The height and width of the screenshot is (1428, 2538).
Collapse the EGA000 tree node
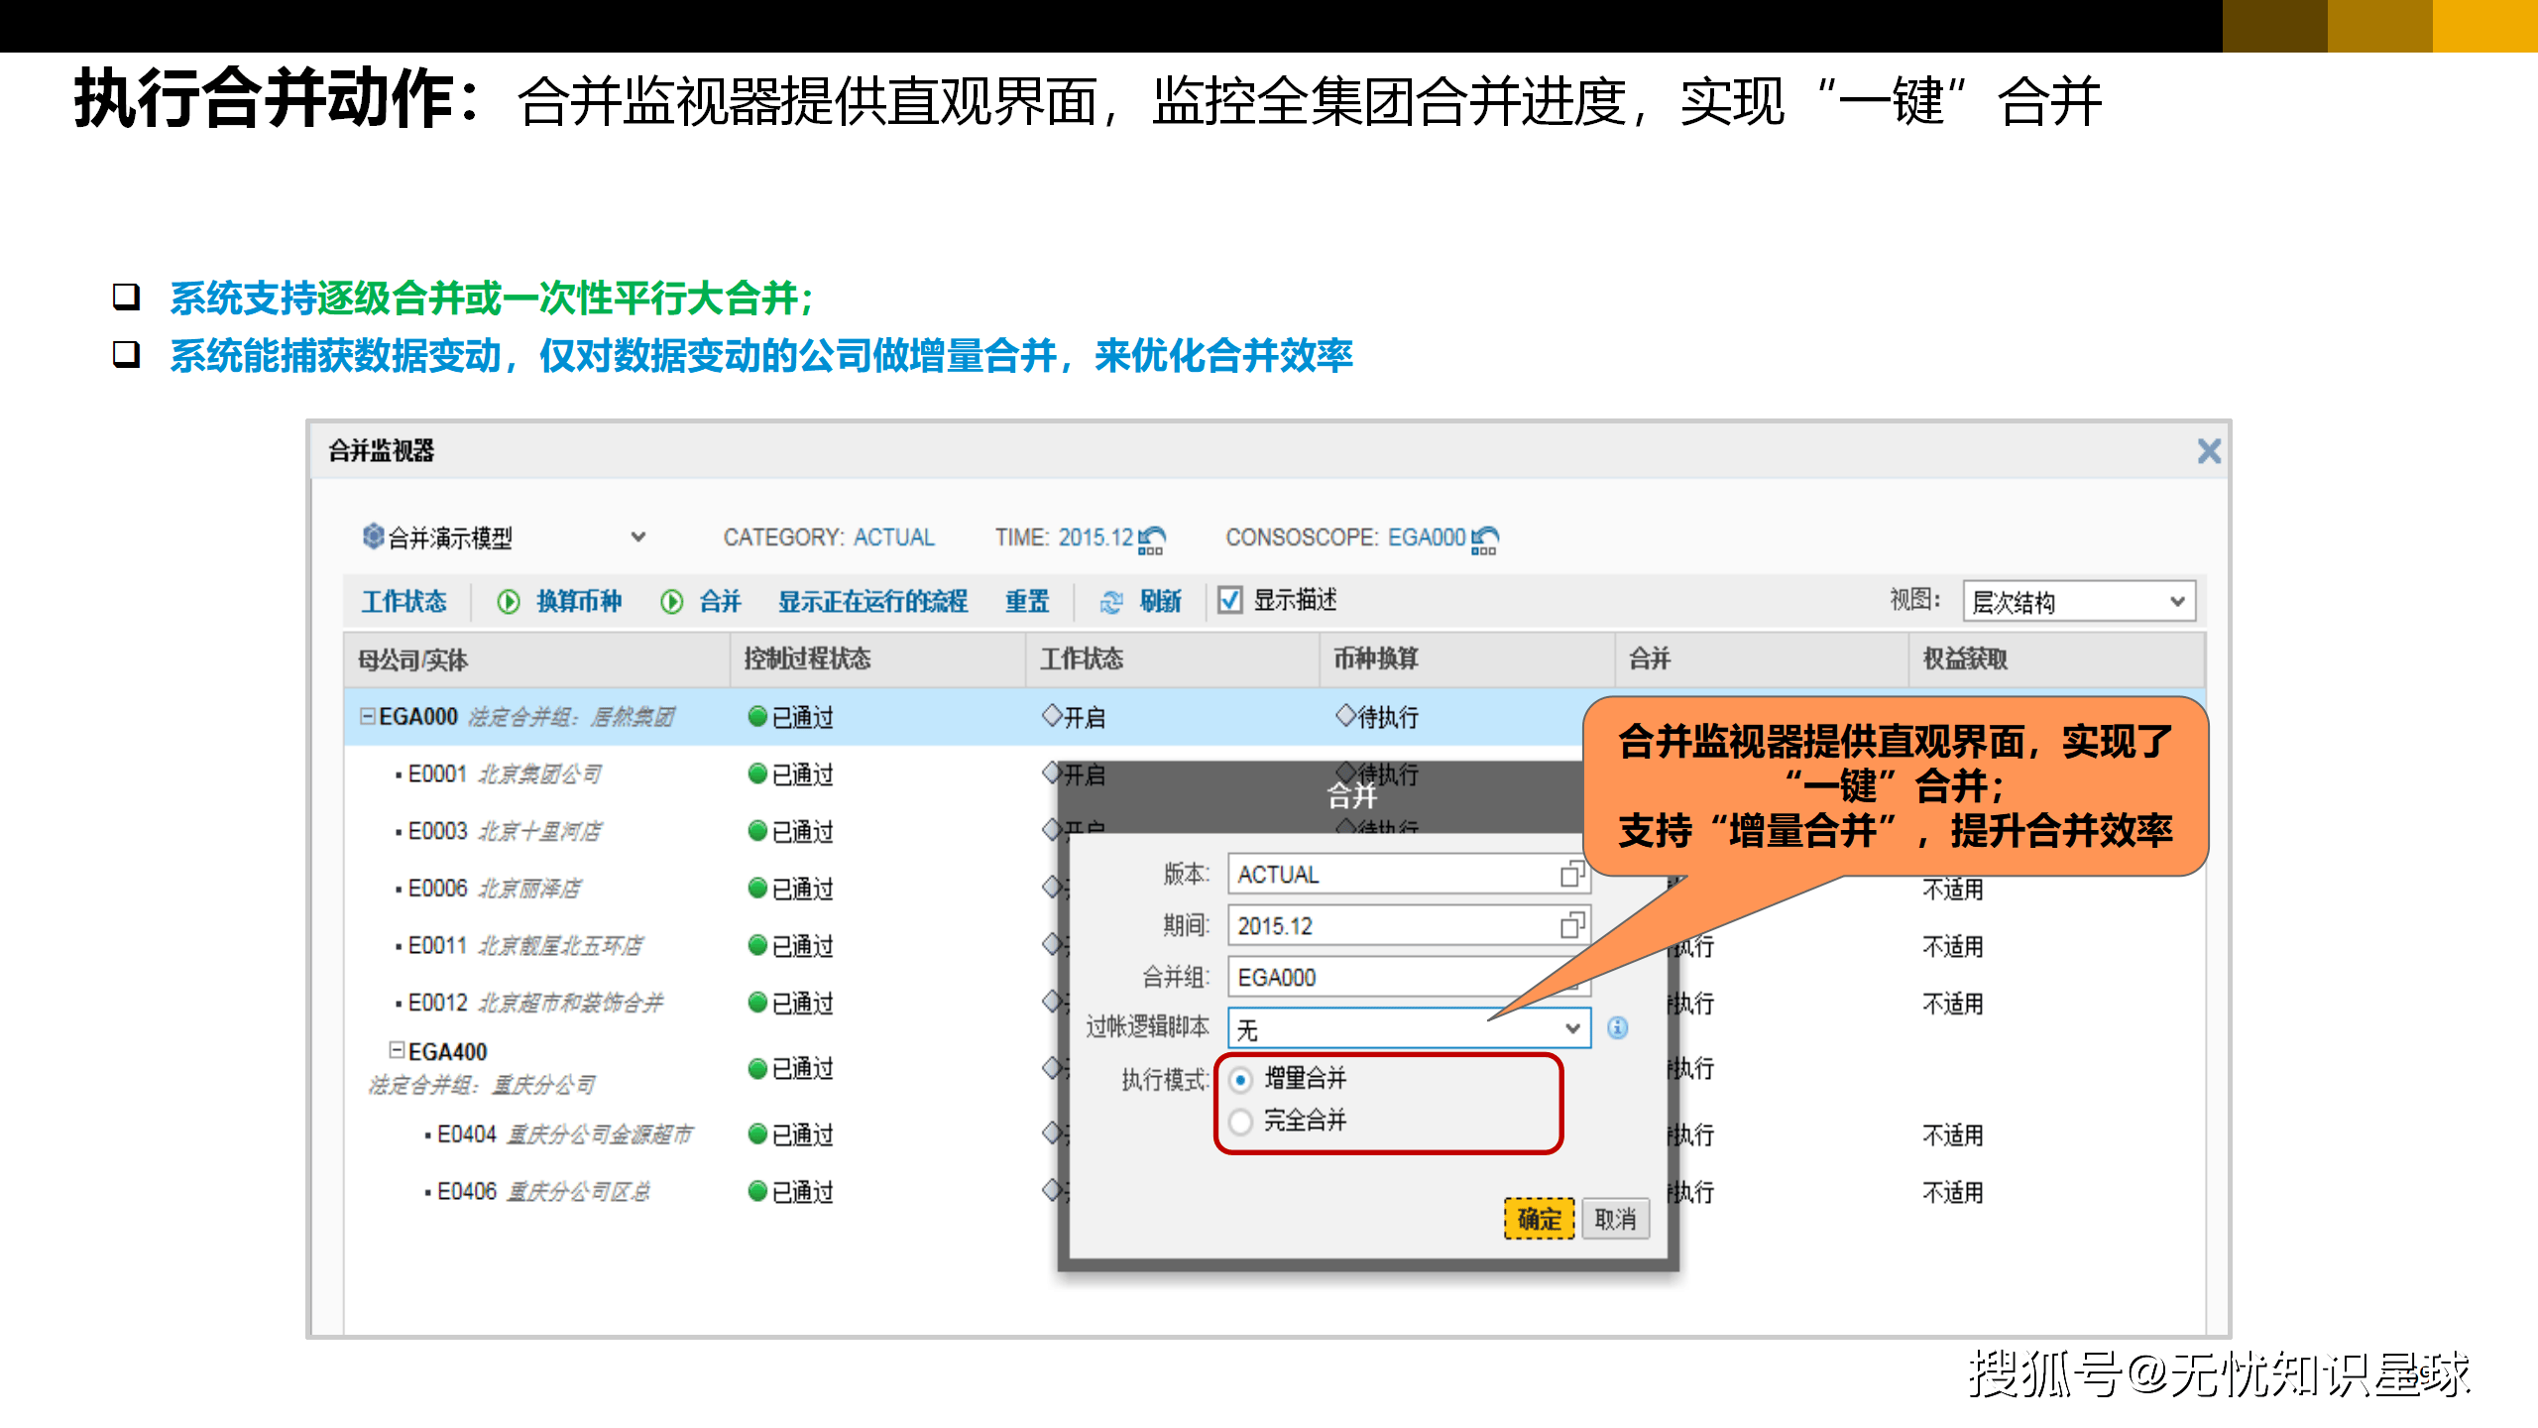(x=368, y=715)
